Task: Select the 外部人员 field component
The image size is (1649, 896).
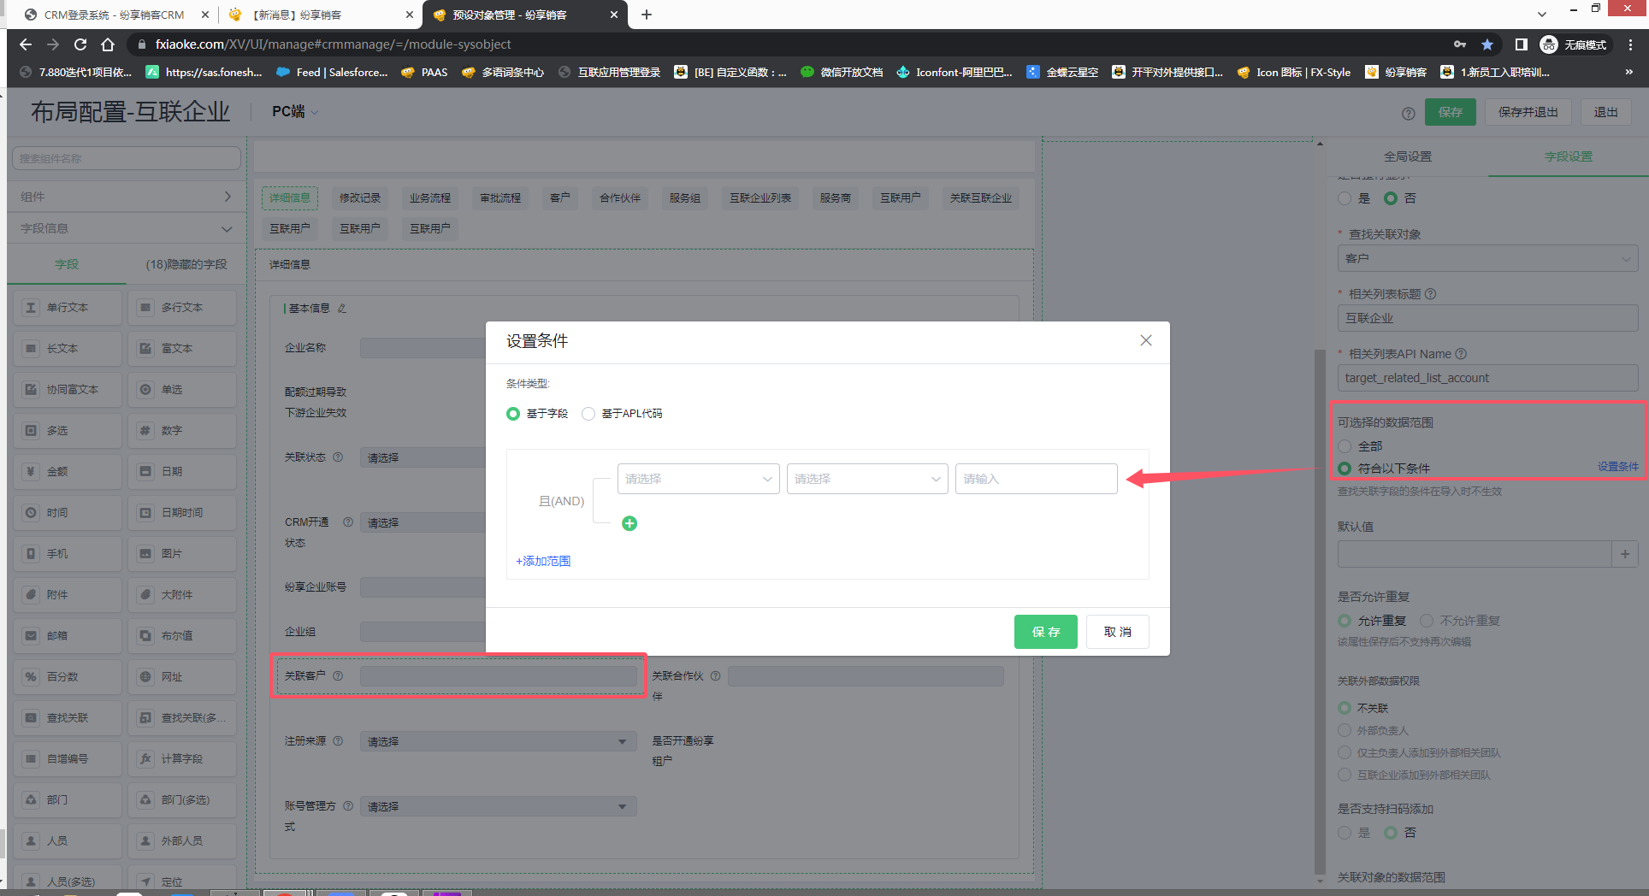Action: point(182,841)
